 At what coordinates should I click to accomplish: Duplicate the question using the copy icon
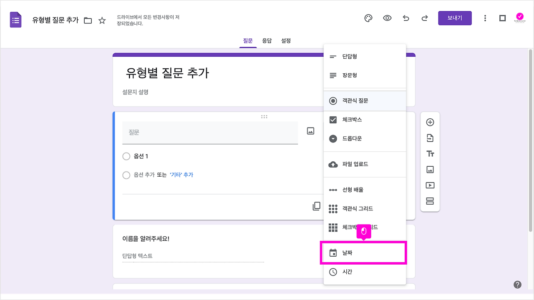(316, 206)
